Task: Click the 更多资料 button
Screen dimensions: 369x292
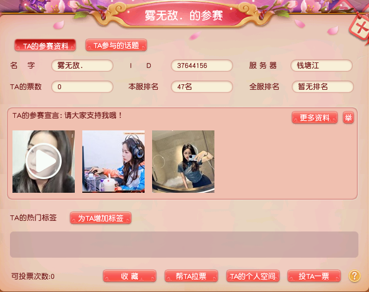Action: pyautogui.click(x=315, y=117)
